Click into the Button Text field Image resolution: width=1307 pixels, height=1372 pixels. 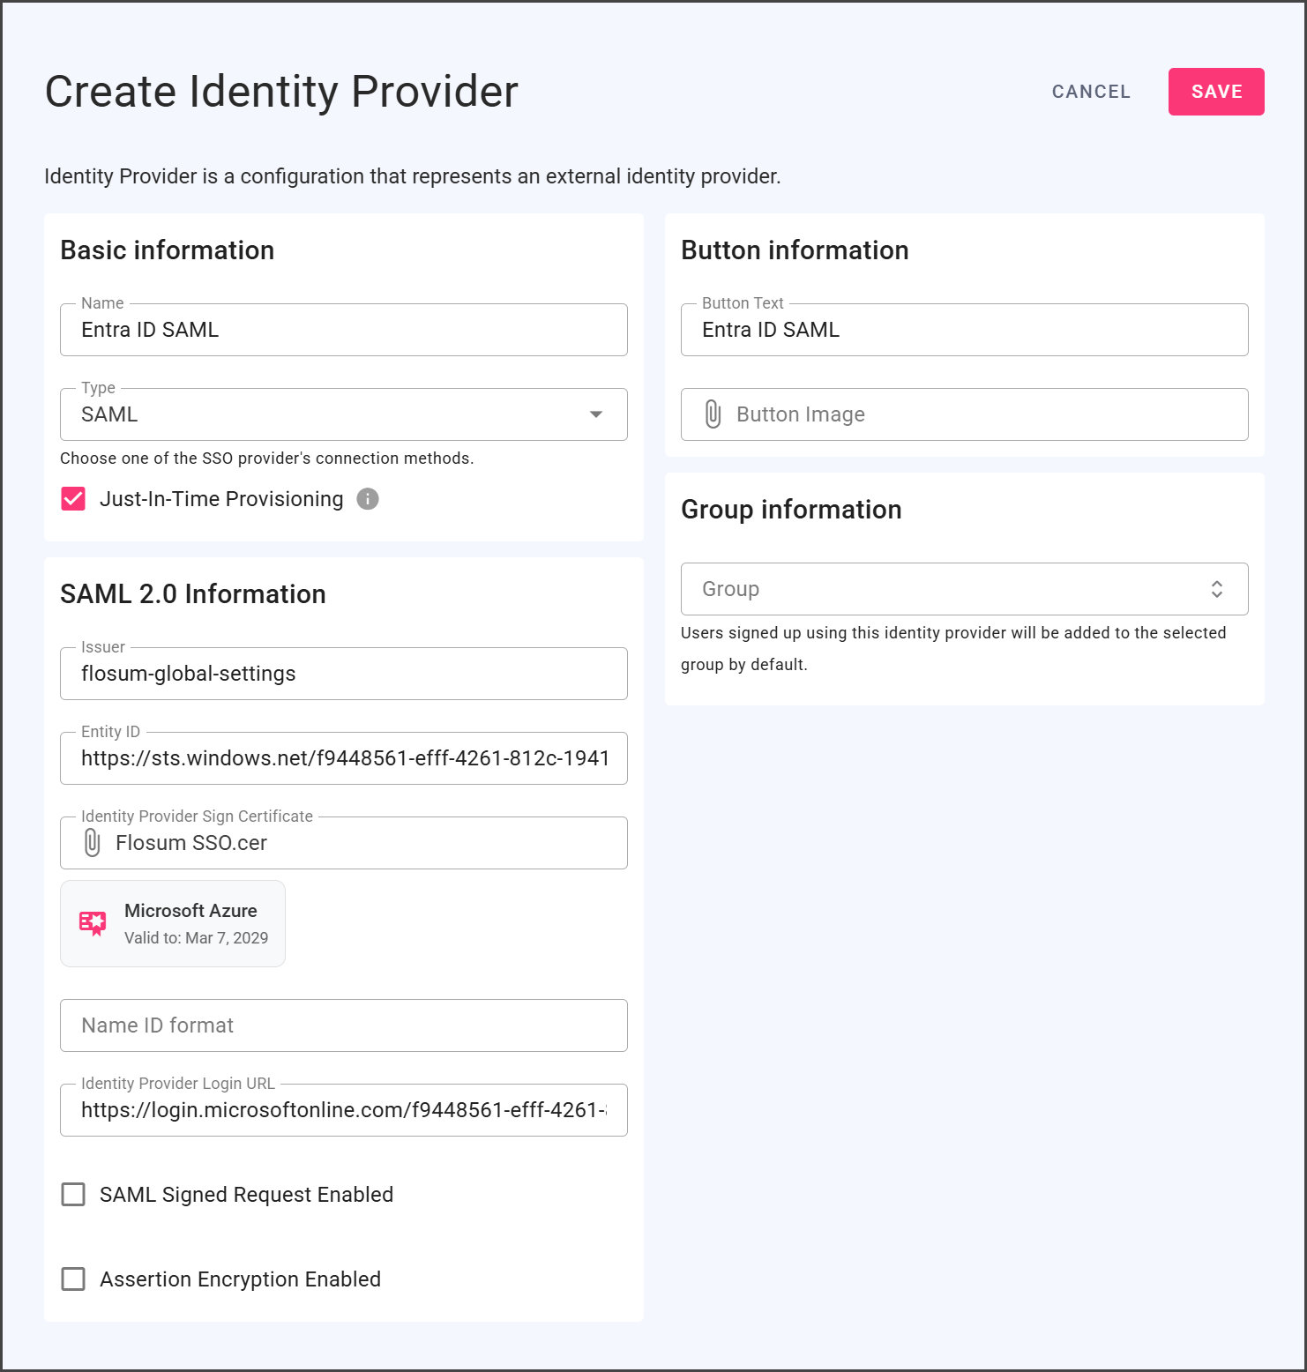[x=964, y=330]
